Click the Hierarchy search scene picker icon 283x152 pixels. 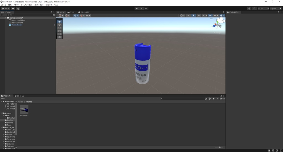54,15
